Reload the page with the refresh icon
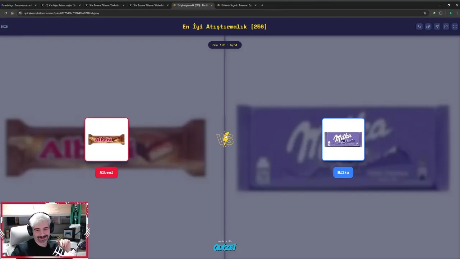The width and height of the screenshot is (460, 259). [x=5, y=13]
